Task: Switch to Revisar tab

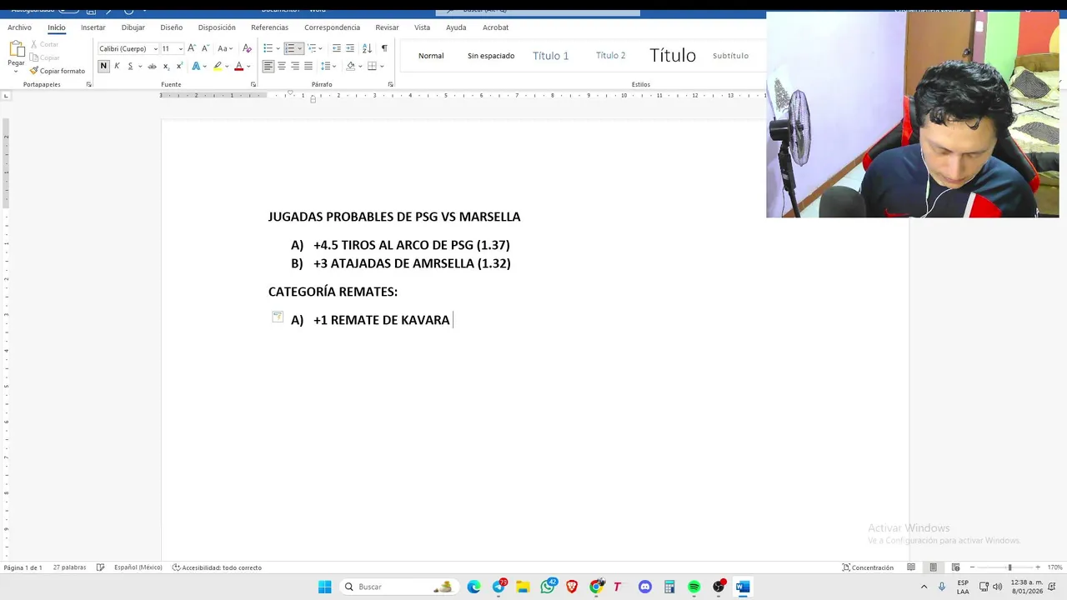Action: [x=387, y=27]
